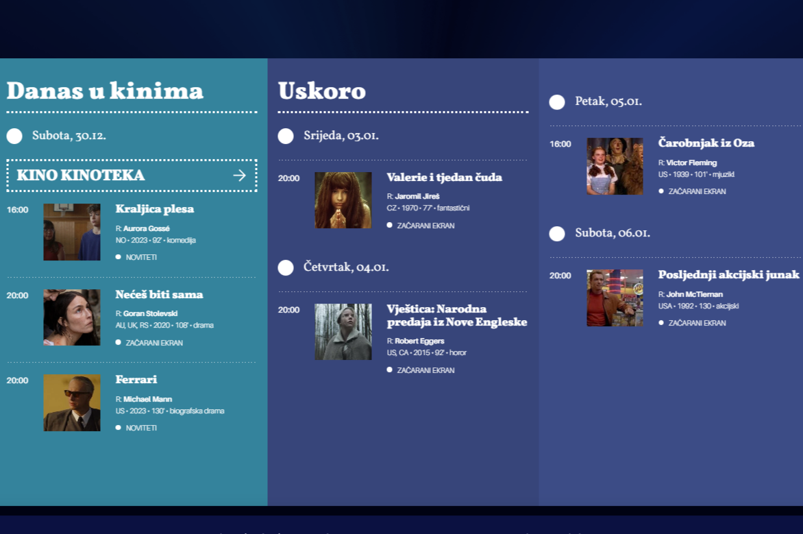Click the NOVITETI tag under Ferrari

(141, 428)
